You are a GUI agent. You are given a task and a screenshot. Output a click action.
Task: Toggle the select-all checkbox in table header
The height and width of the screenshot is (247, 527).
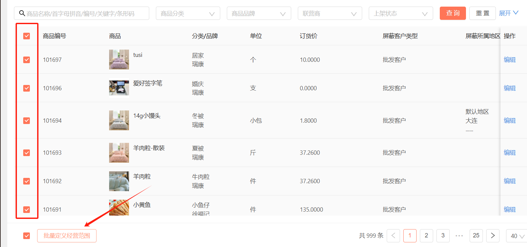point(27,36)
